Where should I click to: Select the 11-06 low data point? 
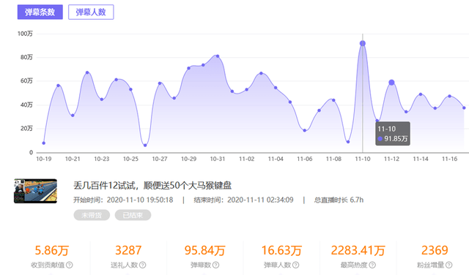[305, 130]
